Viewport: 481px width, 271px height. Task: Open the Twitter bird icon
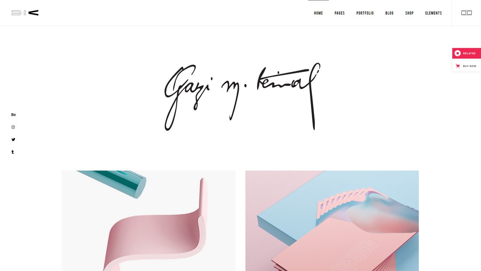13,139
